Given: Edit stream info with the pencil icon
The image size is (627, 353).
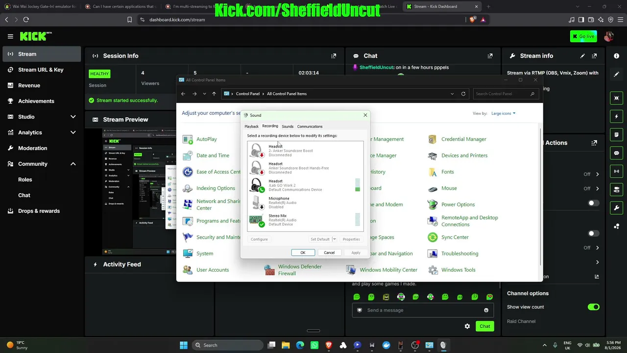Looking at the screenshot, I should tap(582, 56).
